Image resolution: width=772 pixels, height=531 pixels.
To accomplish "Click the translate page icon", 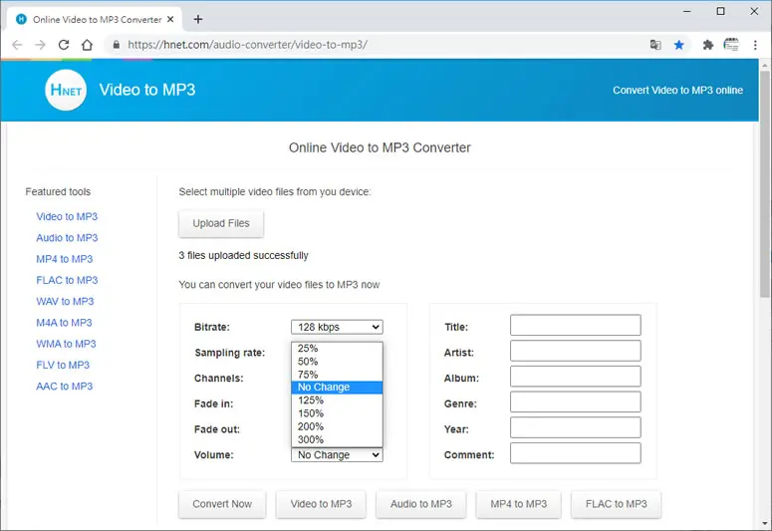I will (655, 45).
